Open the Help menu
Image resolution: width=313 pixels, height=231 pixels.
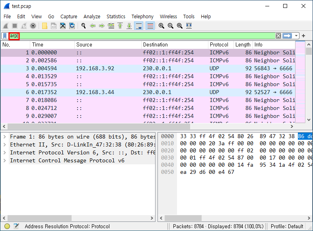click(206, 17)
